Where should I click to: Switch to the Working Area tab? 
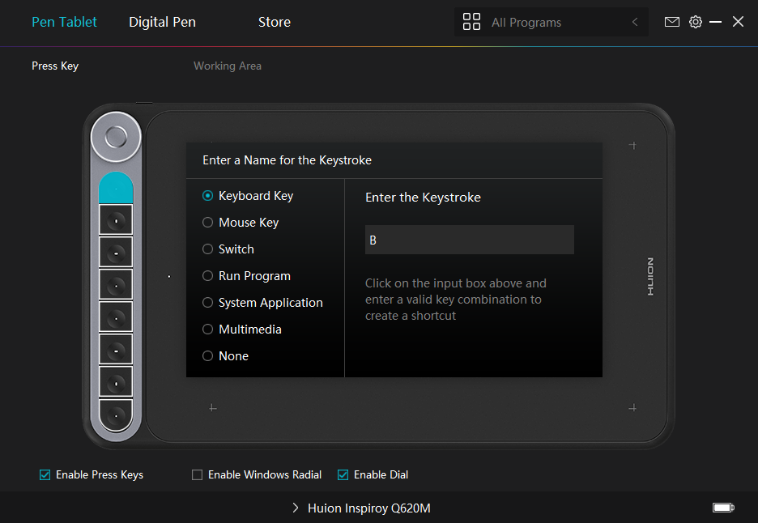(227, 66)
